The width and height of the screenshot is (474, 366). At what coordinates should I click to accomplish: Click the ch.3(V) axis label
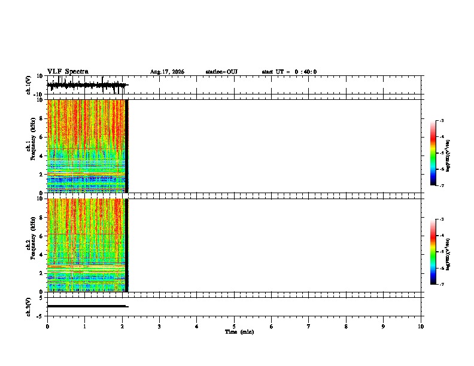point(28,307)
